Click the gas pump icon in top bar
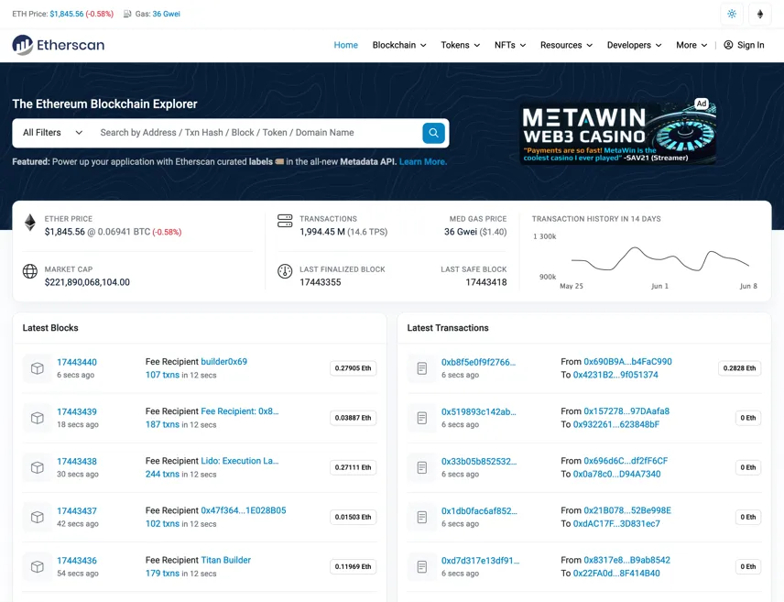The height and width of the screenshot is (602, 784). (x=127, y=14)
